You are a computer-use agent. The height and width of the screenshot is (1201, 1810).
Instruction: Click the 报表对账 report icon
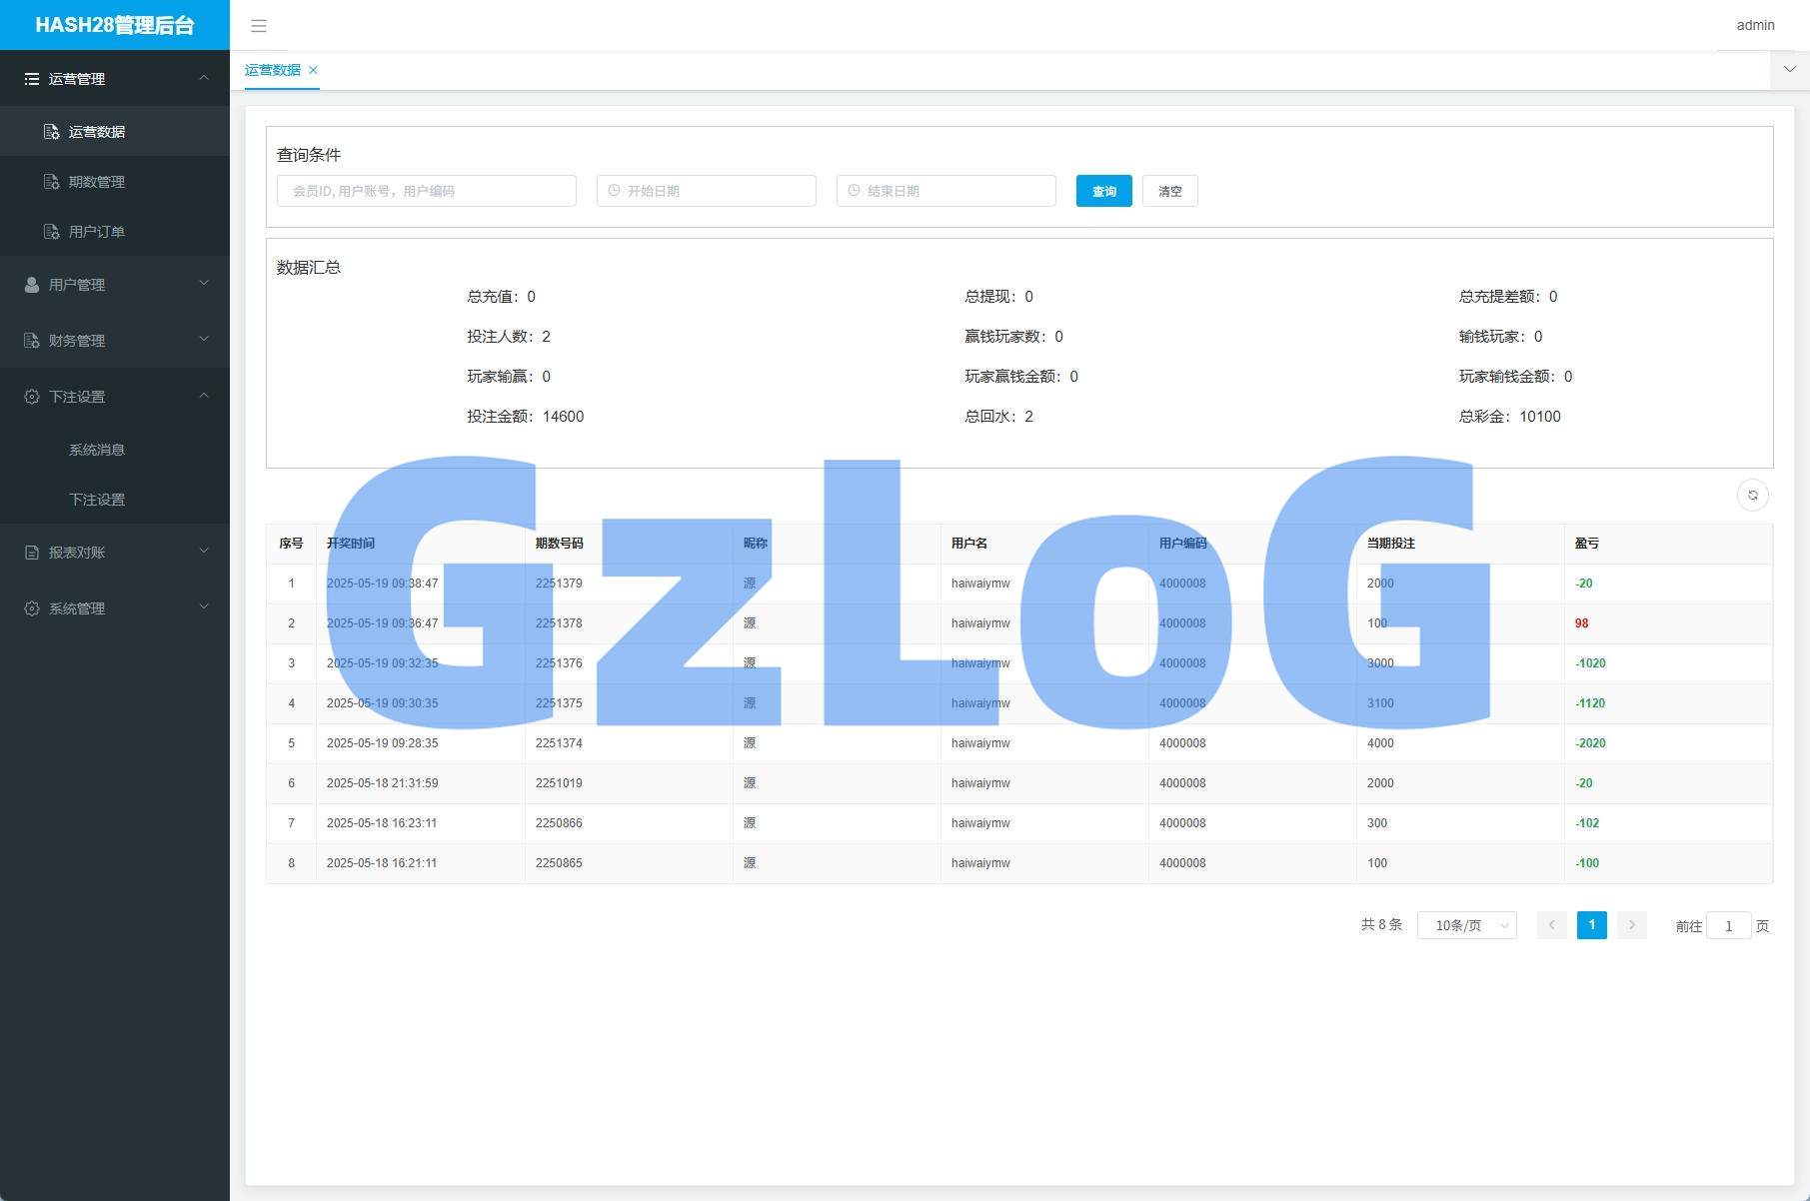32,553
